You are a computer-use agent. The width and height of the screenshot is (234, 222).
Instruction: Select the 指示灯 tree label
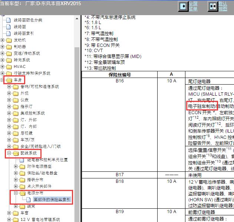26,106
